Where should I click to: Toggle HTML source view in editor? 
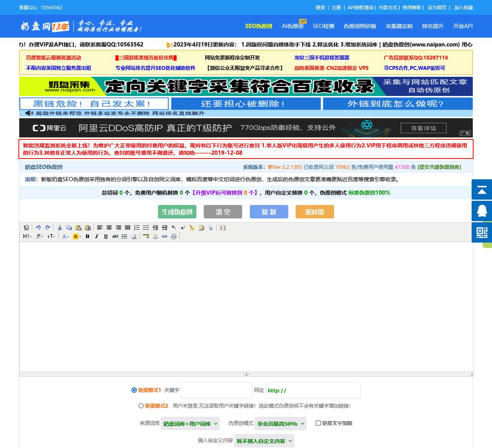(x=26, y=228)
